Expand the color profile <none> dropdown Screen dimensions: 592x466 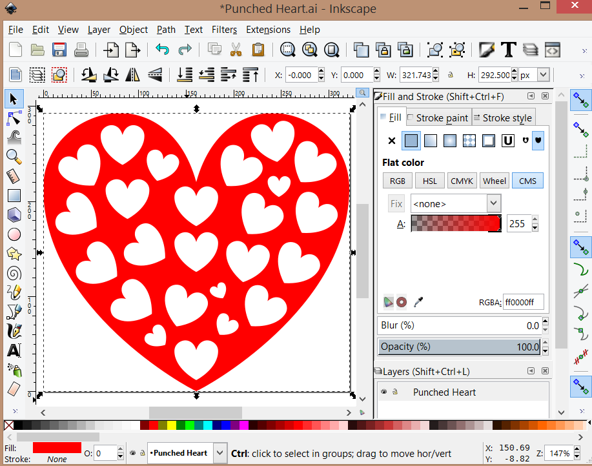(x=494, y=203)
